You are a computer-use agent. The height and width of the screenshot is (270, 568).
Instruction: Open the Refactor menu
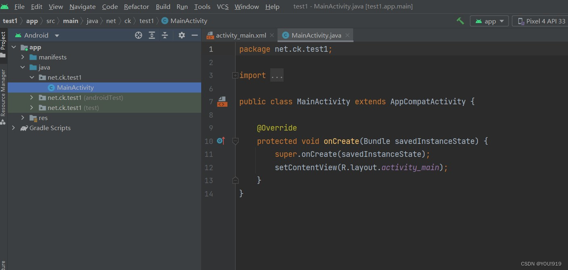137,7
